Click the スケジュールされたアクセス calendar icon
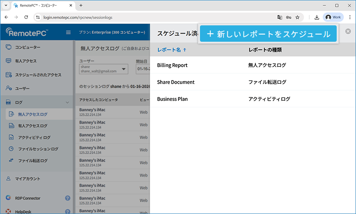 [x=8, y=75]
